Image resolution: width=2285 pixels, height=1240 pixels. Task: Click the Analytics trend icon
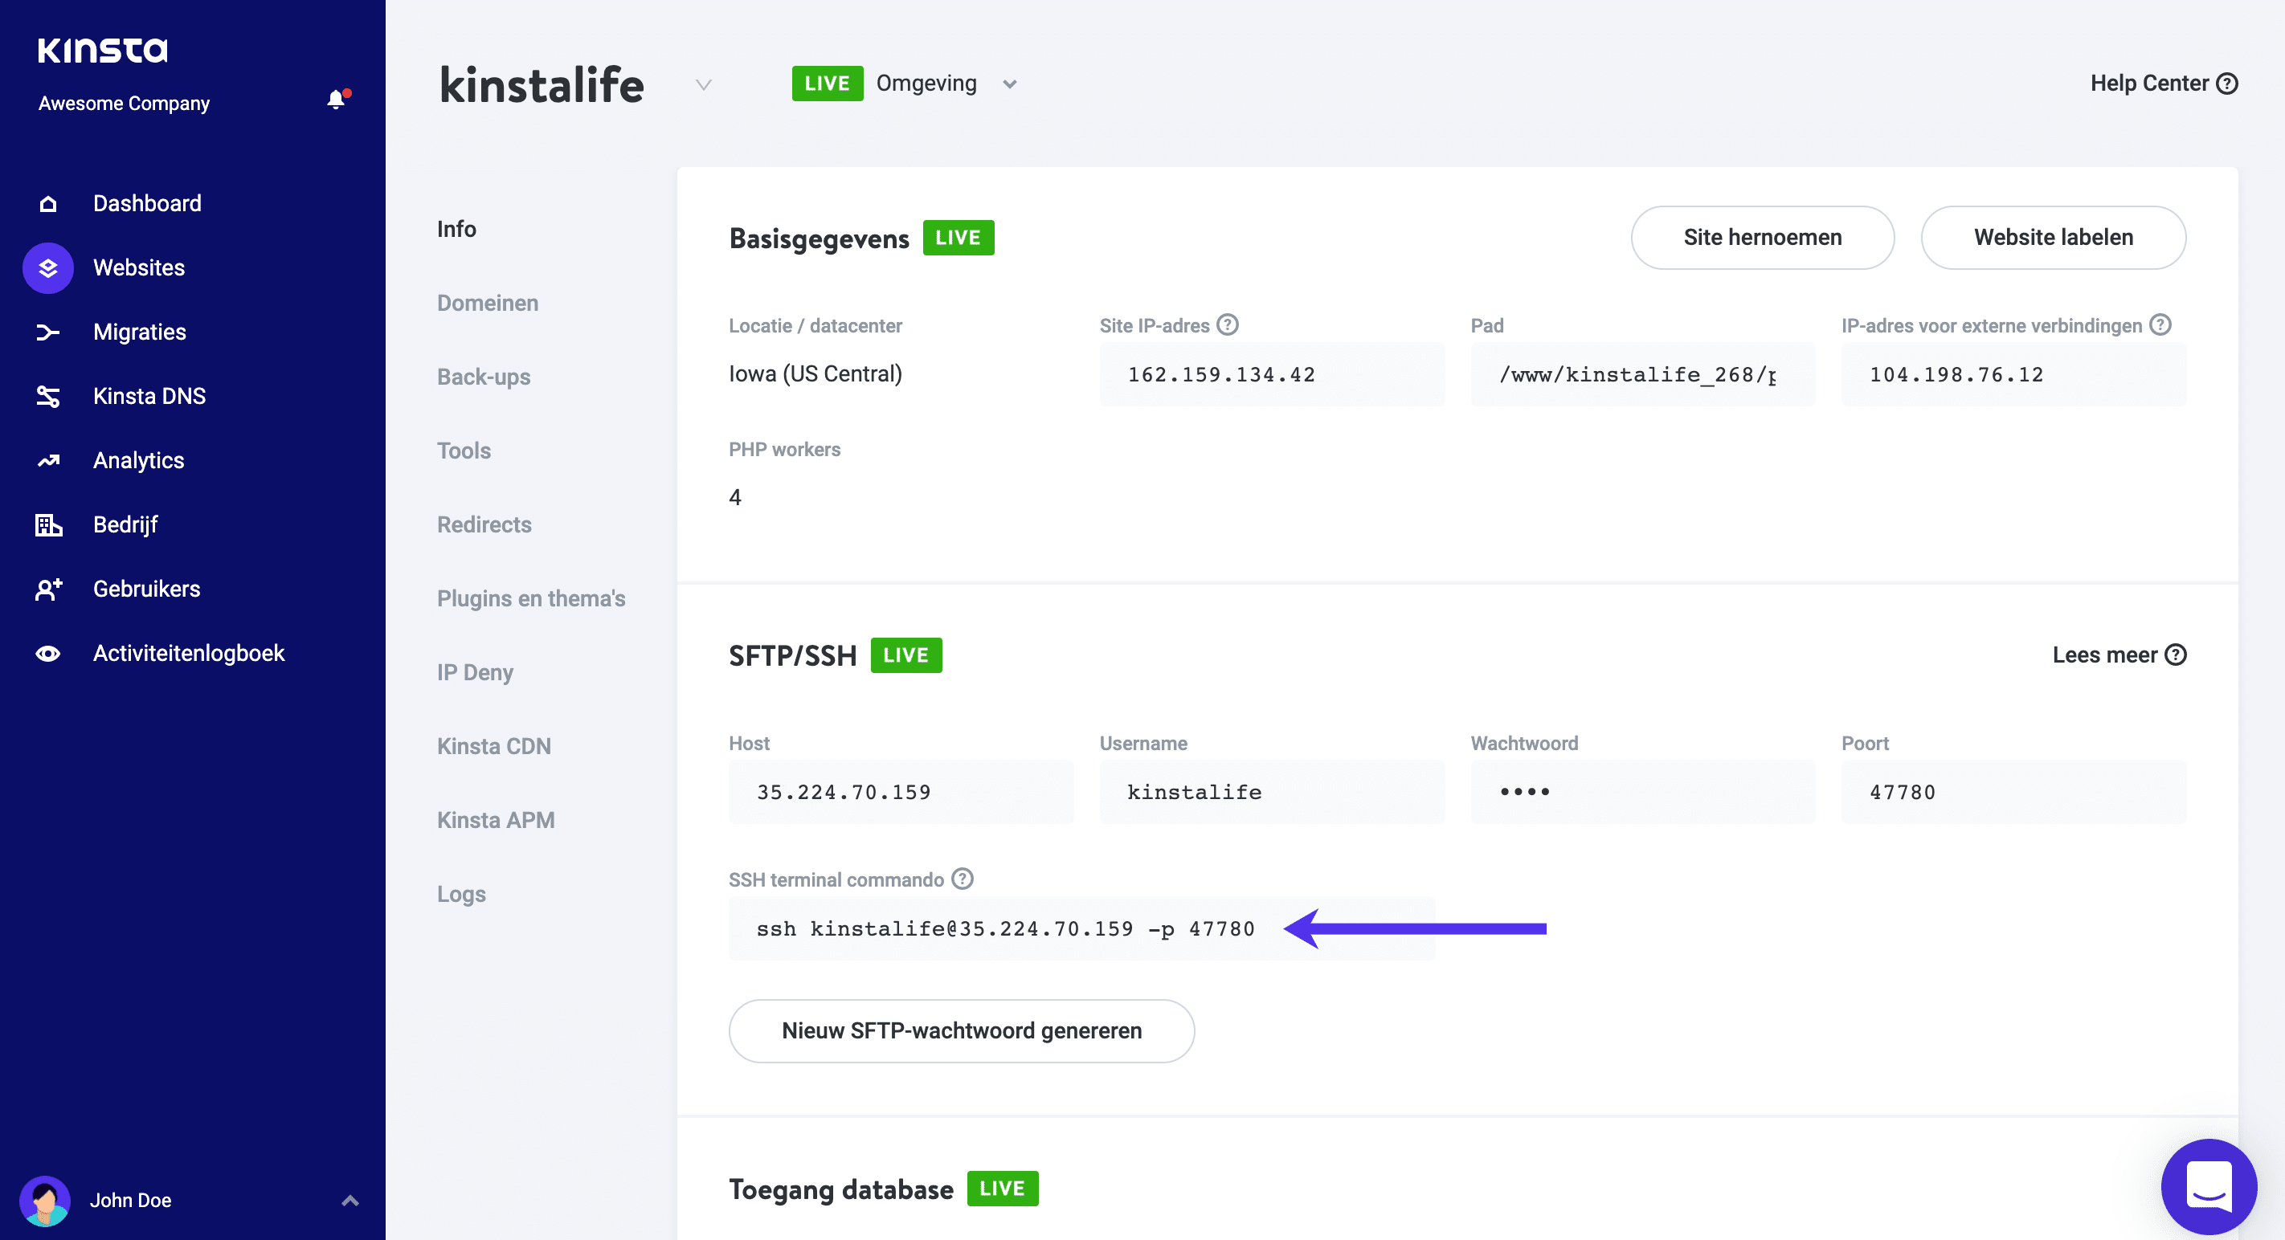(48, 461)
